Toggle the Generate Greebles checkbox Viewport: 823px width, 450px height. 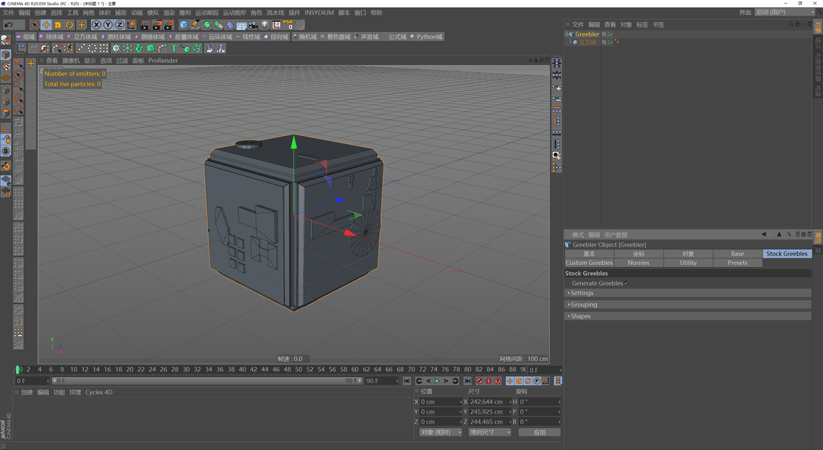click(x=626, y=283)
